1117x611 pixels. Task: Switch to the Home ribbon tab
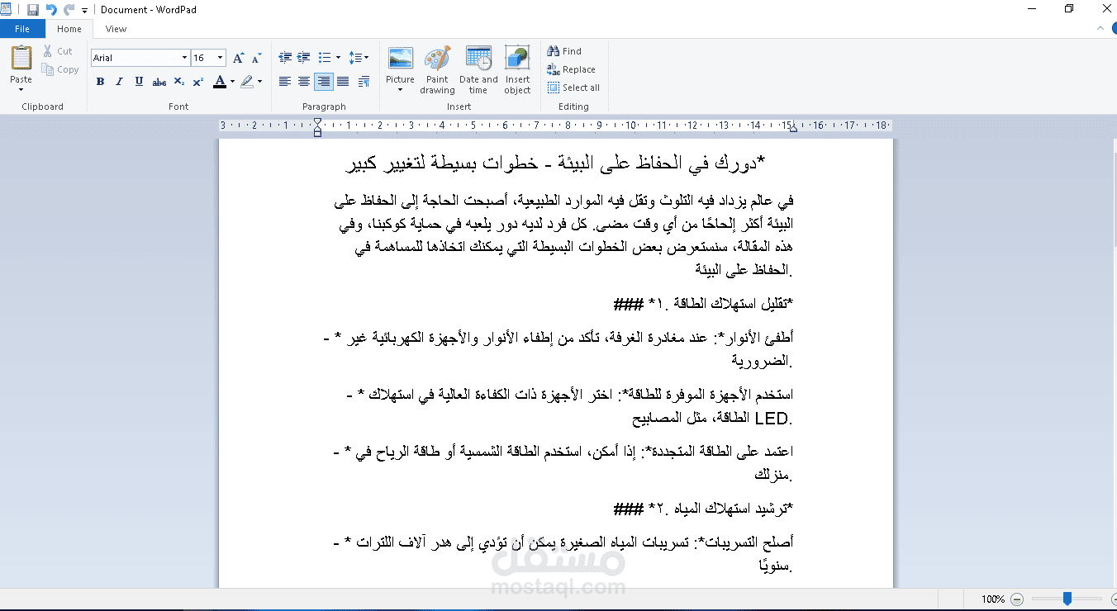69,29
